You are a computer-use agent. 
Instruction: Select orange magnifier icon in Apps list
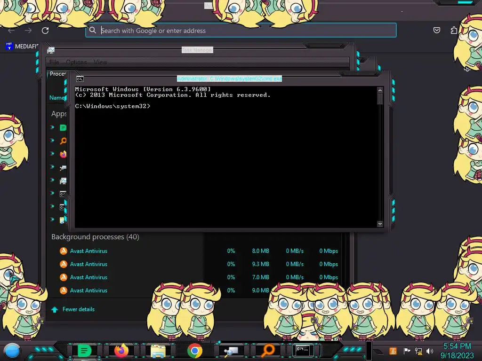click(x=63, y=141)
